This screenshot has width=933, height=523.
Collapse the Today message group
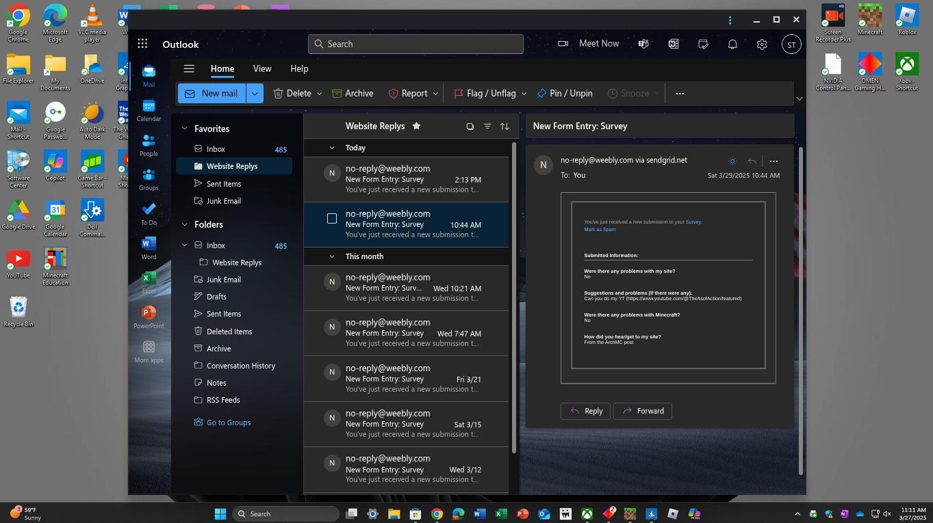(332, 148)
